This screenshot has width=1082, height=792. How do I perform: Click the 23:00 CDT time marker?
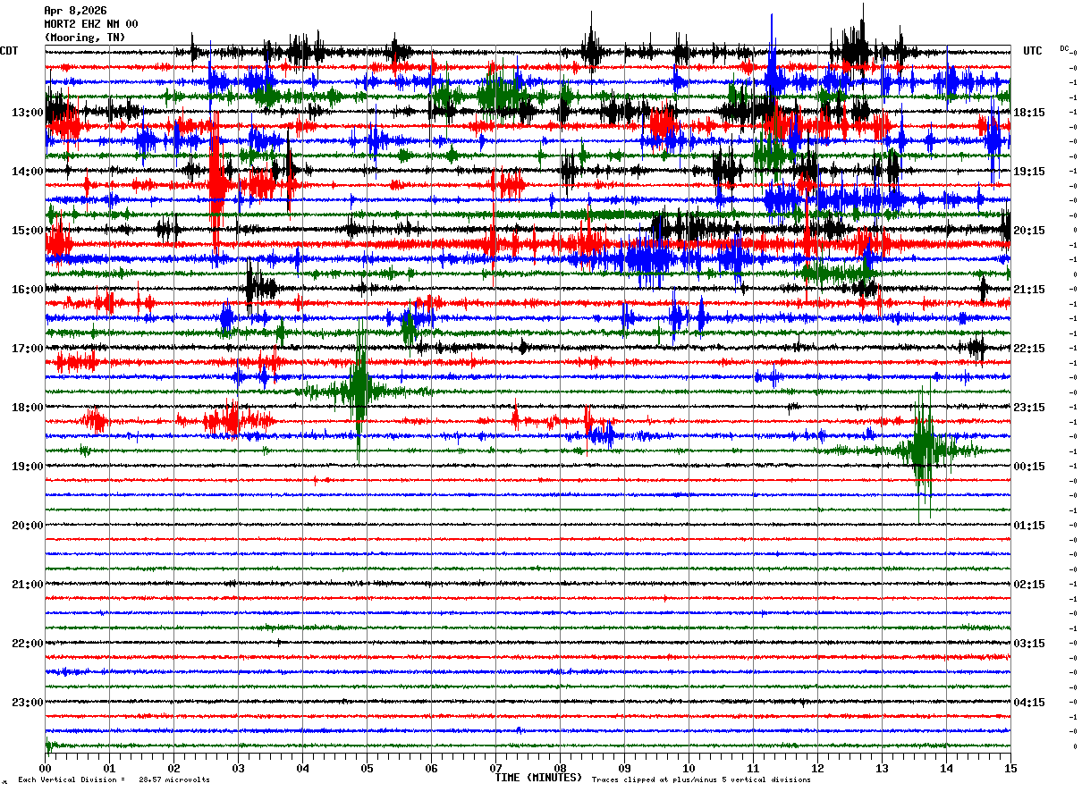[27, 703]
